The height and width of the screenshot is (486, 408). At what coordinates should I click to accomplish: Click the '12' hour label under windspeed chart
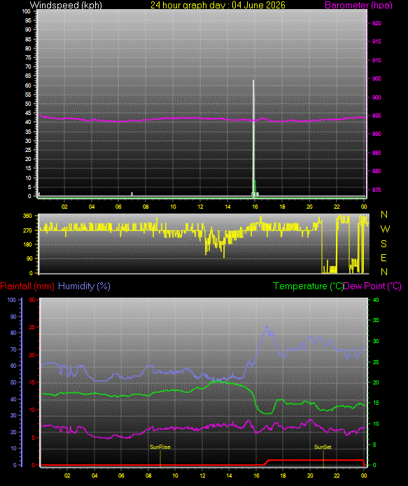coord(200,207)
